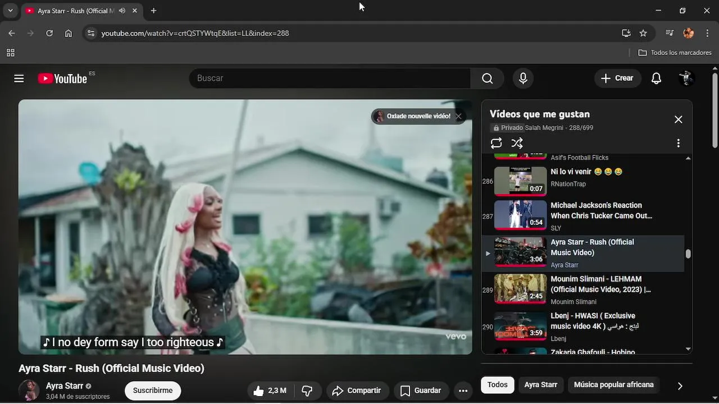Screen dimensions: 719x404
Task: Select the Música popular africana chip
Action: tap(613, 385)
